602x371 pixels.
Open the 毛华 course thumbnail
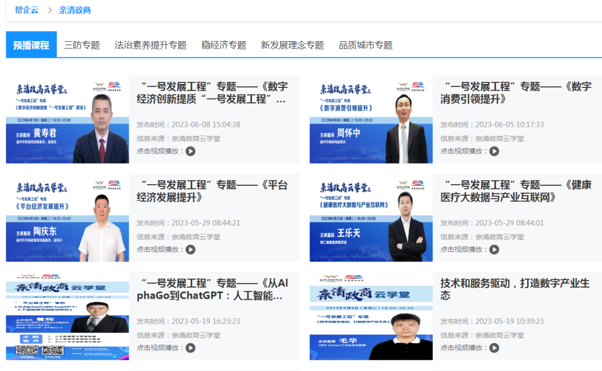pos(371,318)
